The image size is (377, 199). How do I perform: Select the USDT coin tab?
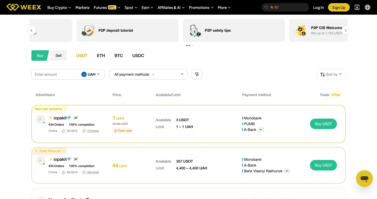pyautogui.click(x=82, y=56)
